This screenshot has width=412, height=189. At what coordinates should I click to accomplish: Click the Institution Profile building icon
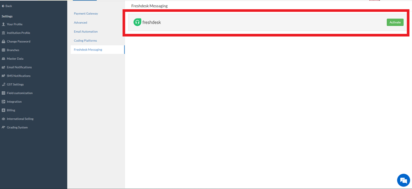pos(3,33)
